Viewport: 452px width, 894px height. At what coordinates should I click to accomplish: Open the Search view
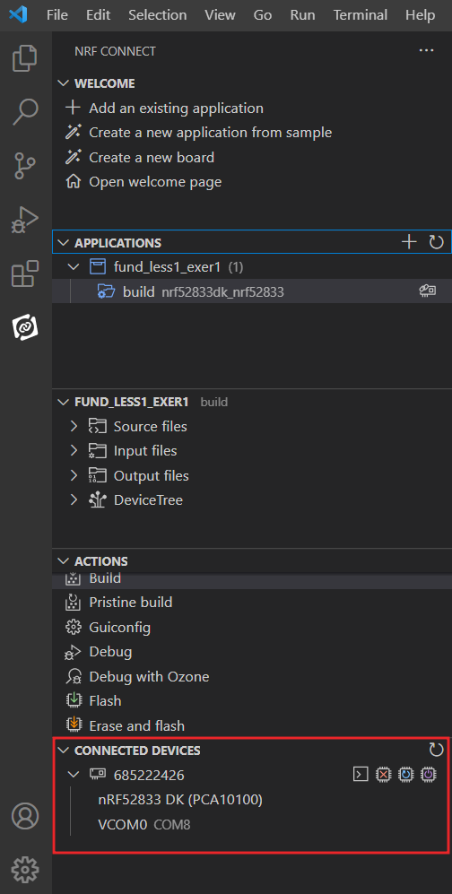(x=25, y=112)
